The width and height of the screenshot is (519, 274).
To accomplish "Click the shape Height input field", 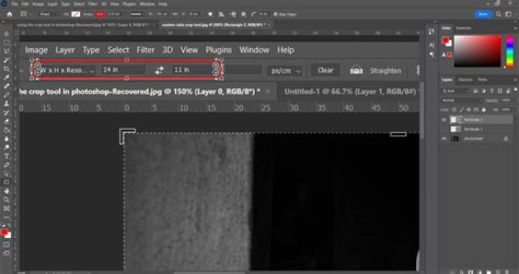I will (x=194, y=14).
